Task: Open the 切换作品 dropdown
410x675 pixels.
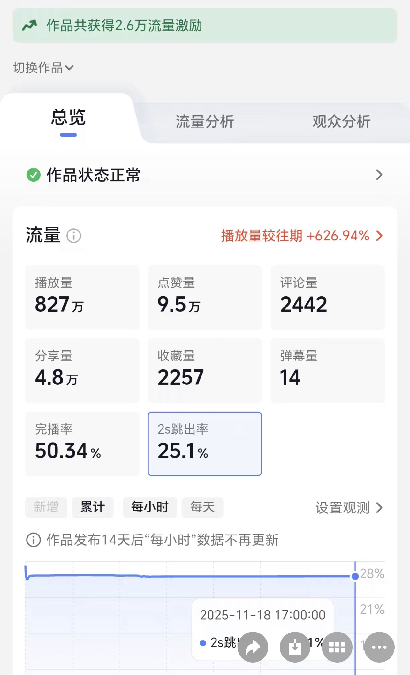Action: pyautogui.click(x=43, y=68)
